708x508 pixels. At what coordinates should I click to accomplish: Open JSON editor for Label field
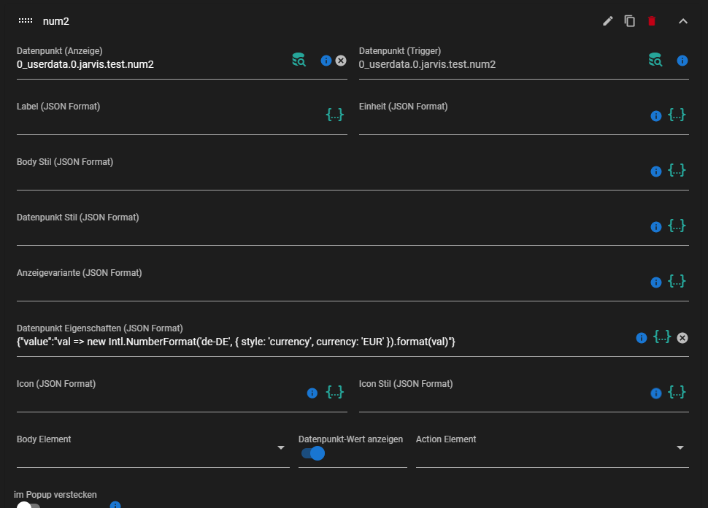click(x=334, y=115)
